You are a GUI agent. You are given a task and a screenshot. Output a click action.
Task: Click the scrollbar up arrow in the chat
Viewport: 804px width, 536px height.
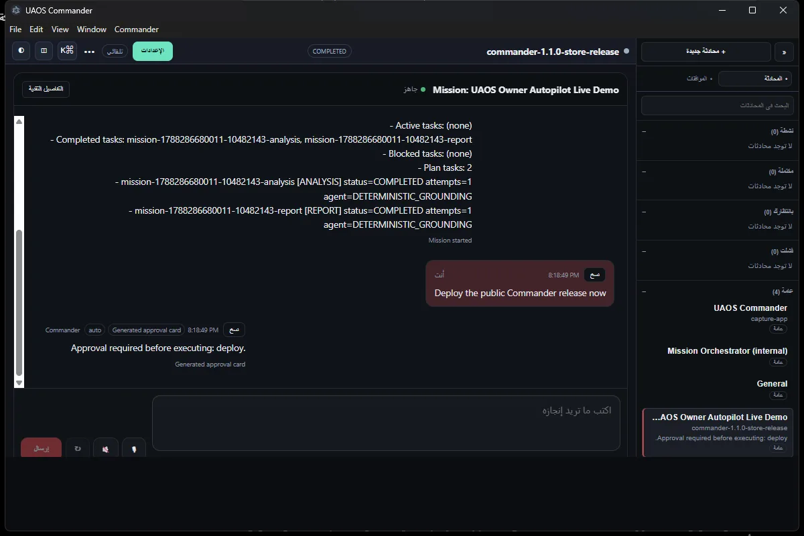[19, 121]
